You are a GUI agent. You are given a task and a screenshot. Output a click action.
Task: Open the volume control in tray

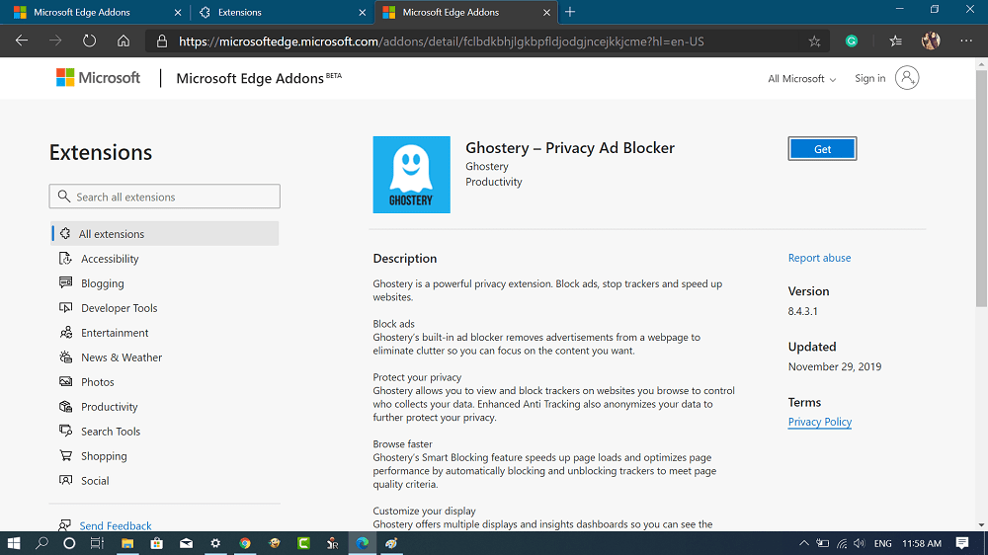pos(860,543)
